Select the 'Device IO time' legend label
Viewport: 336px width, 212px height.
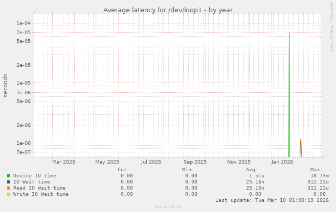(35, 176)
